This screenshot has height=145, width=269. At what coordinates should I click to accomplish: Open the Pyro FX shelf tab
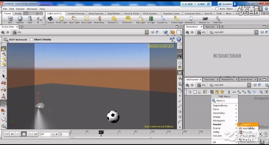click(x=209, y=13)
